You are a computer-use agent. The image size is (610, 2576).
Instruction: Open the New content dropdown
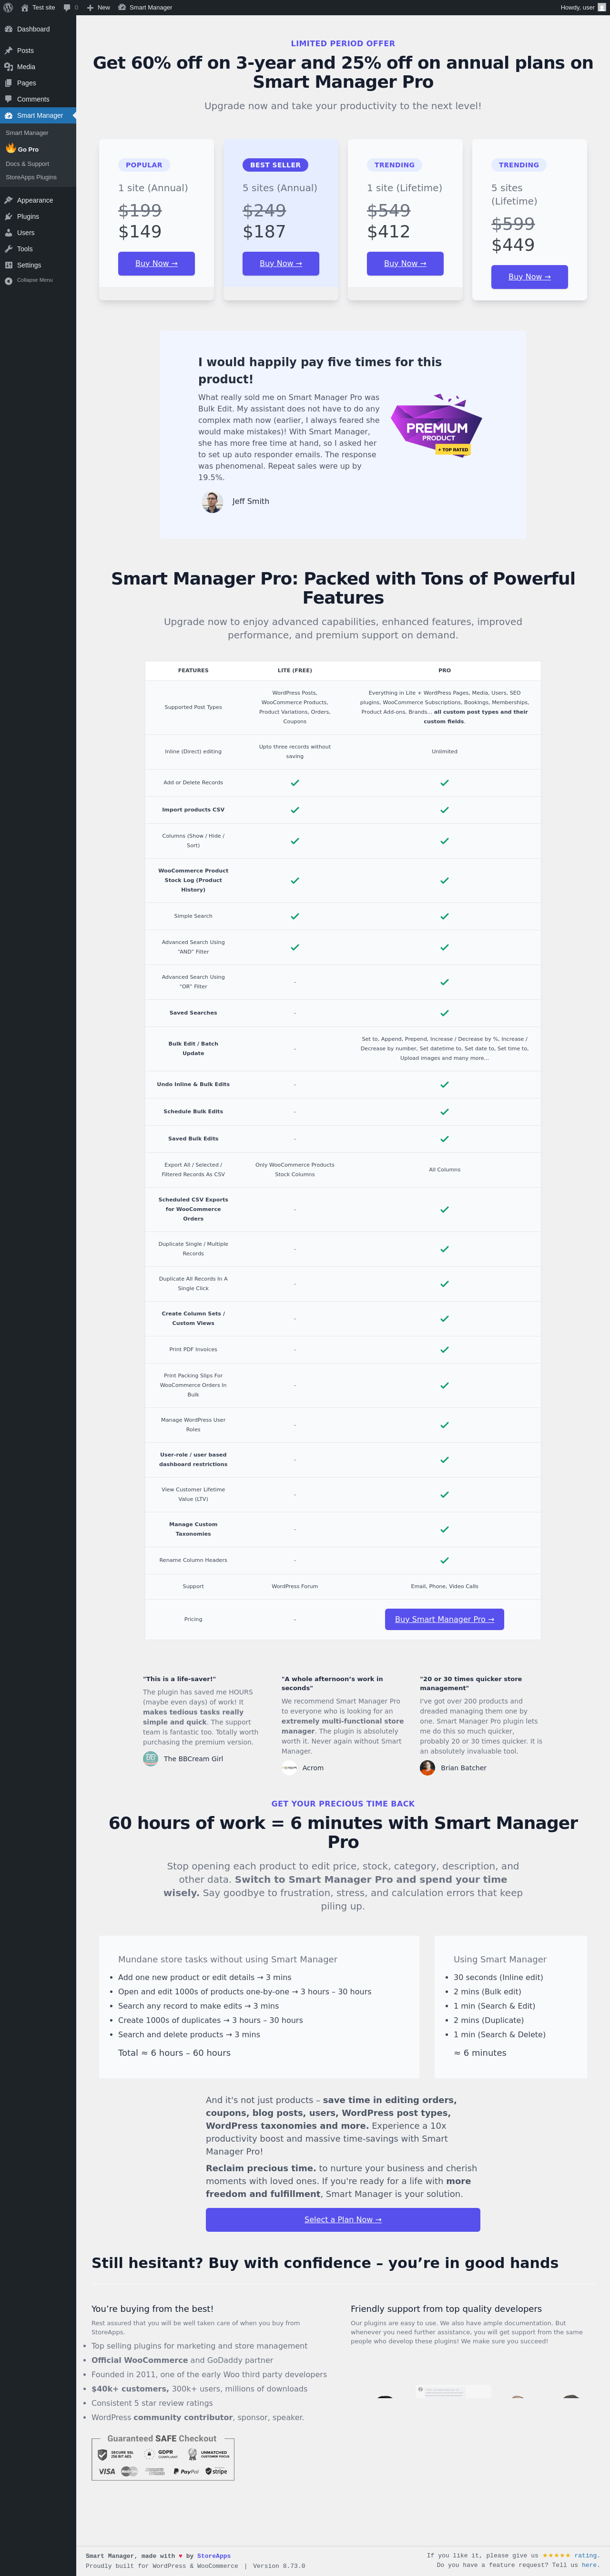pyautogui.click(x=98, y=7)
